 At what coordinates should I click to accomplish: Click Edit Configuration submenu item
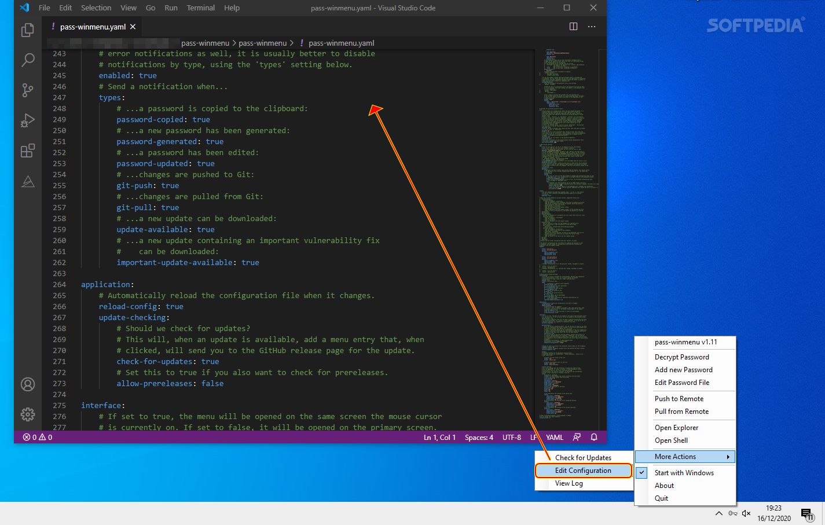[584, 471]
